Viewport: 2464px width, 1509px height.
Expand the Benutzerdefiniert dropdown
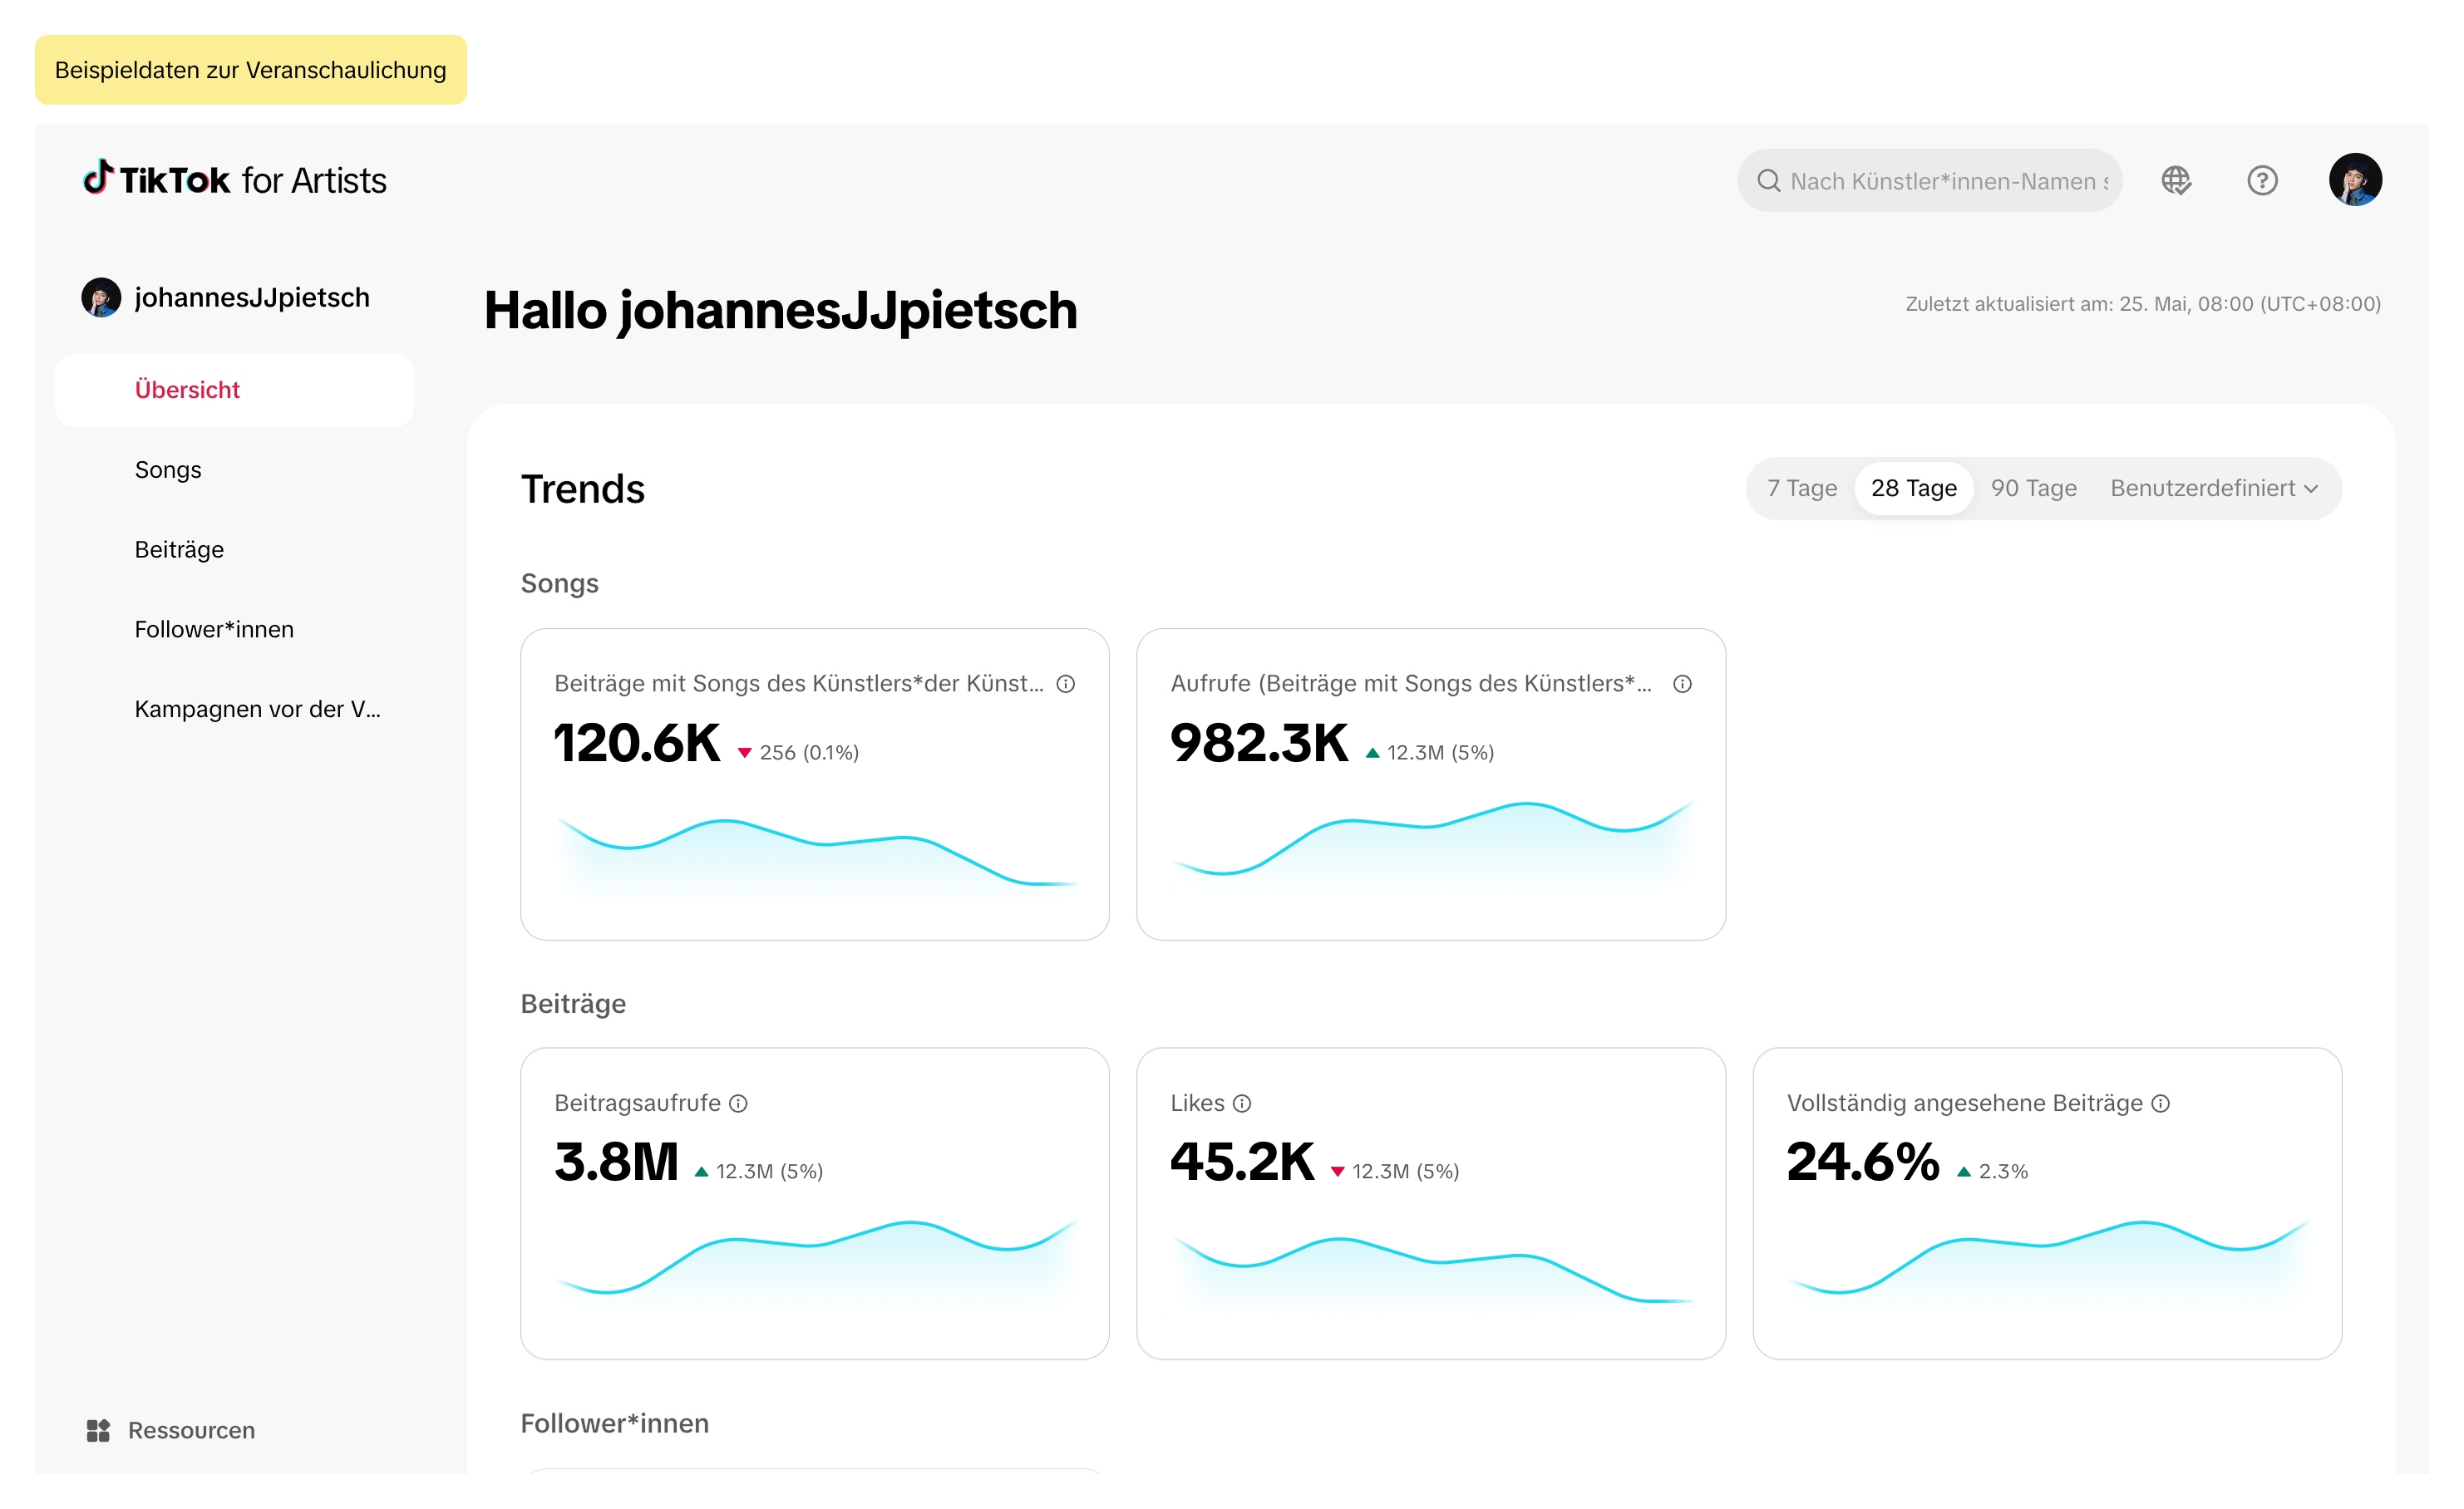[x=2214, y=489]
